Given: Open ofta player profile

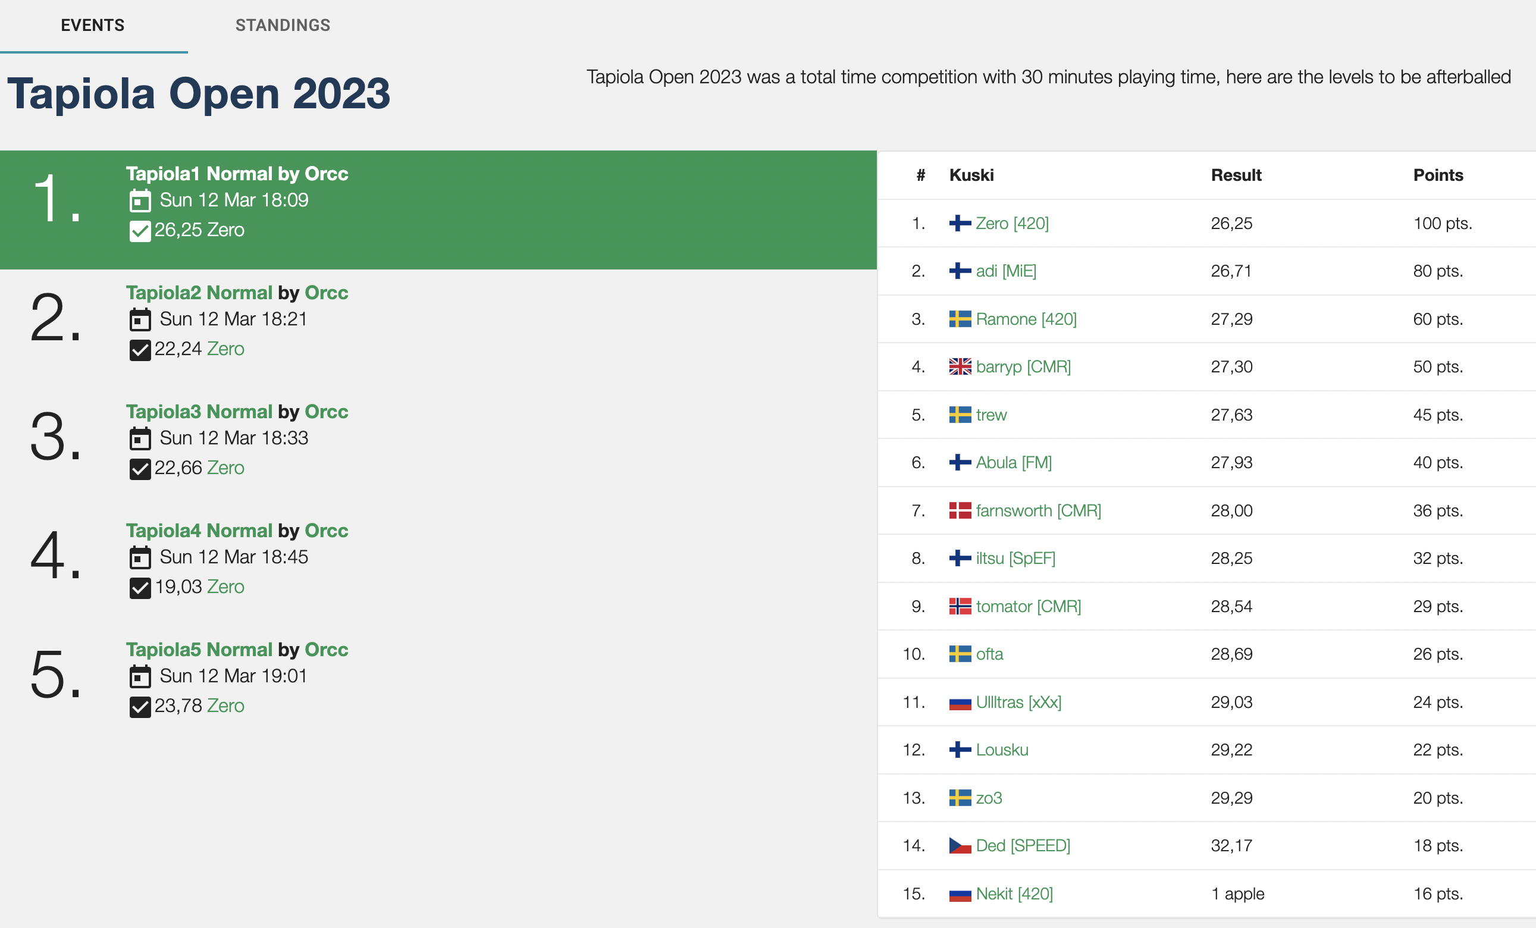Looking at the screenshot, I should tap(989, 654).
